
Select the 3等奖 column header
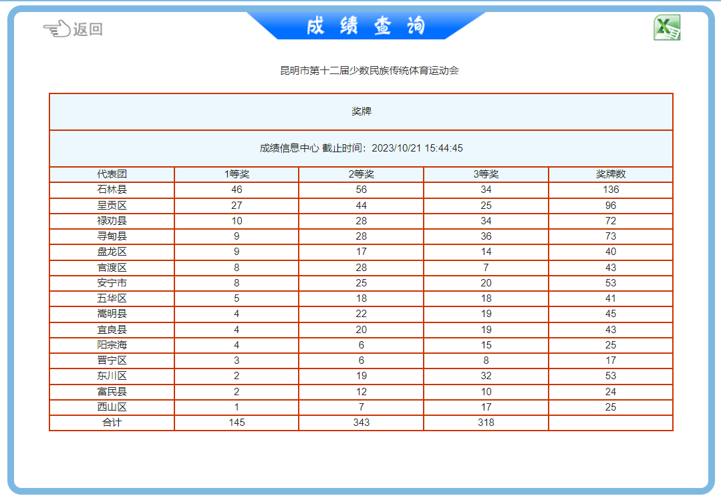486,174
